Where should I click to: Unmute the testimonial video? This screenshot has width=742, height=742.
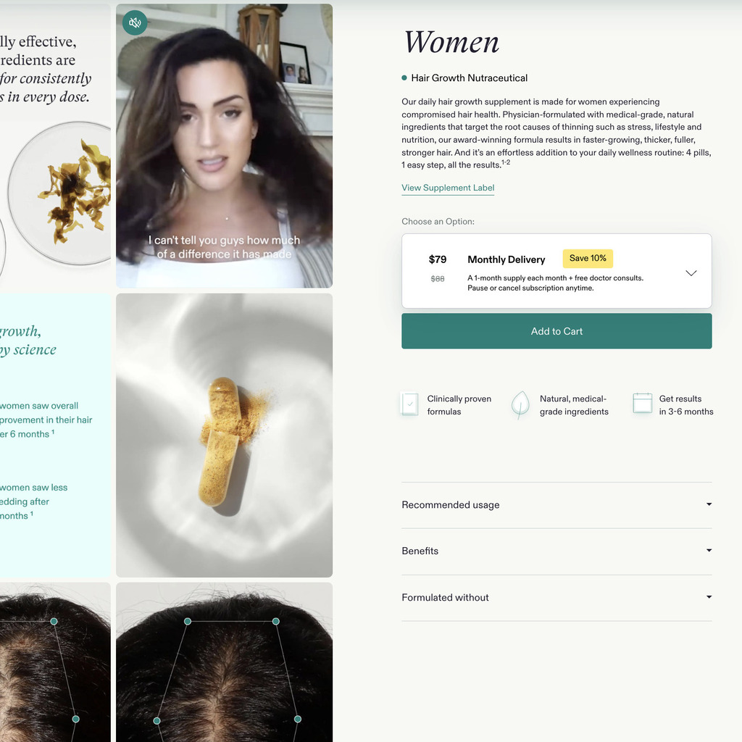click(135, 22)
